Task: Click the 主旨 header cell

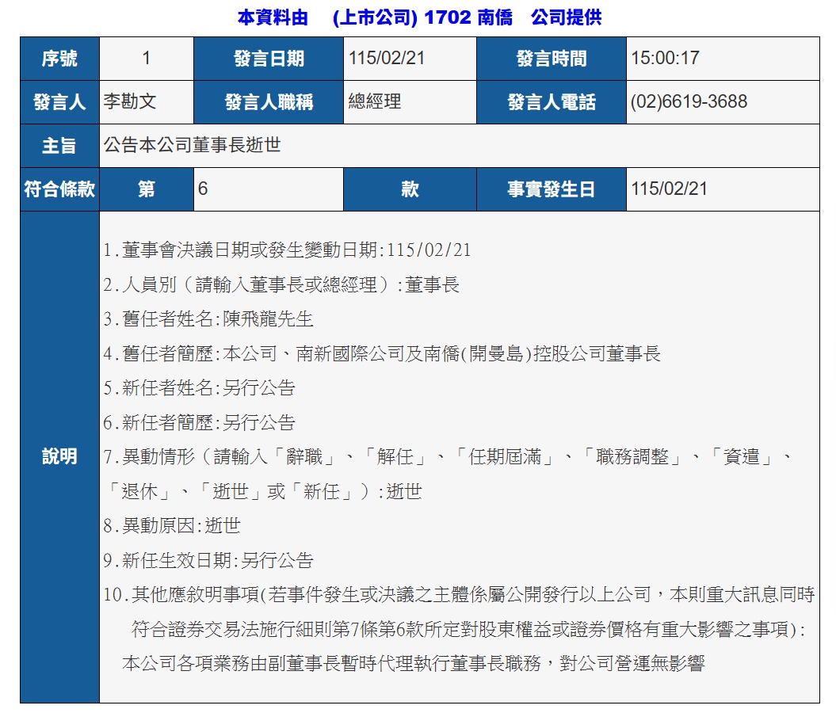Action: [59, 146]
